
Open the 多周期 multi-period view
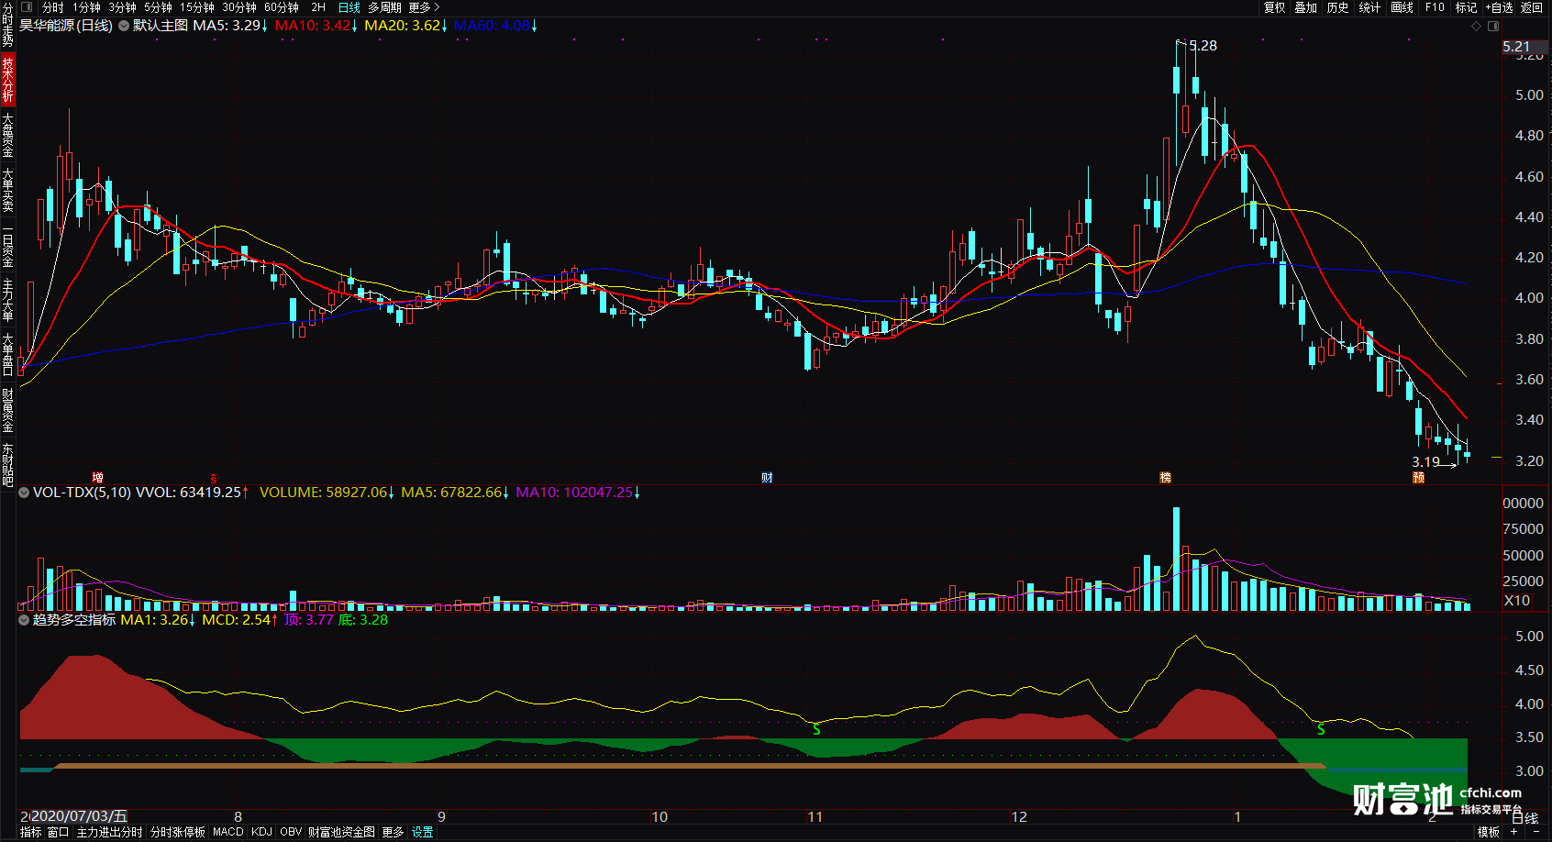click(x=384, y=7)
